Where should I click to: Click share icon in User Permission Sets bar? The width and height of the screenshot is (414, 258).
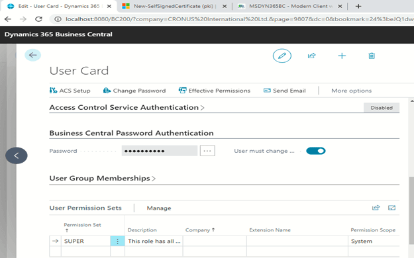tap(376, 208)
